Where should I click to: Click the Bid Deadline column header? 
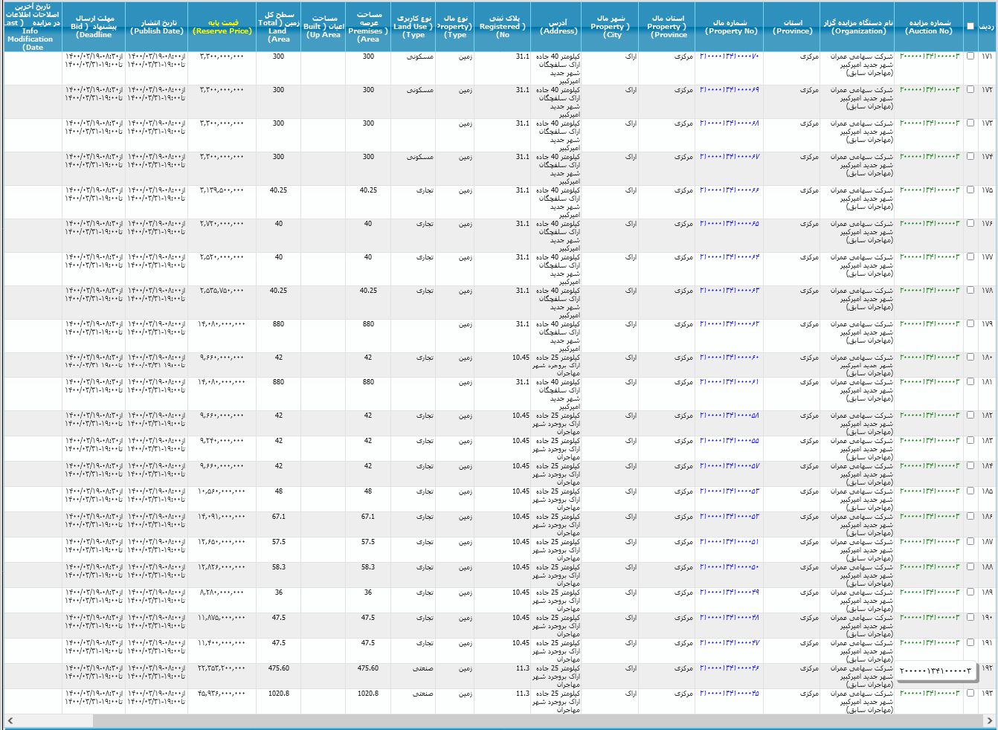[x=94, y=27]
